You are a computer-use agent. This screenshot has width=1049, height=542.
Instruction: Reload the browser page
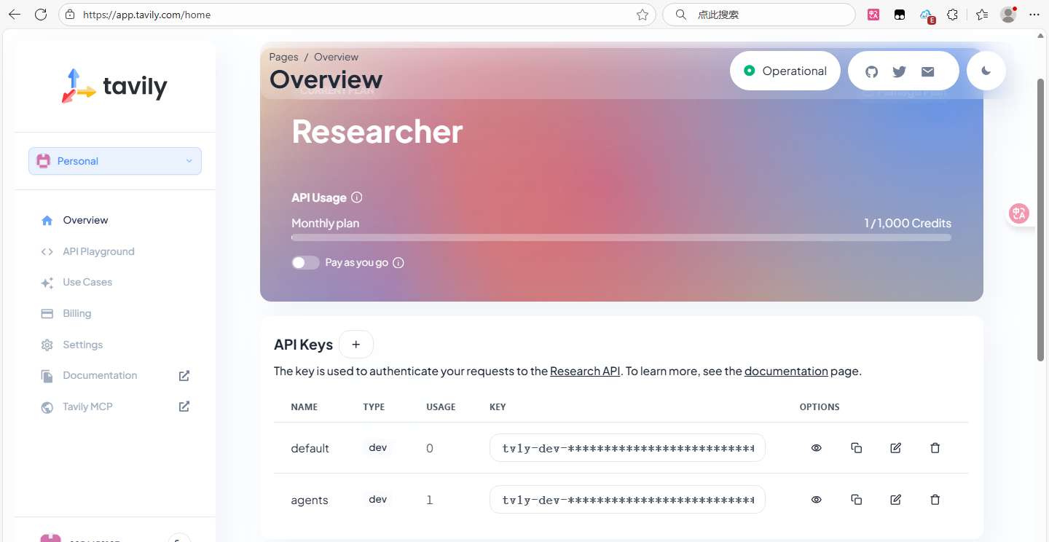tap(41, 15)
